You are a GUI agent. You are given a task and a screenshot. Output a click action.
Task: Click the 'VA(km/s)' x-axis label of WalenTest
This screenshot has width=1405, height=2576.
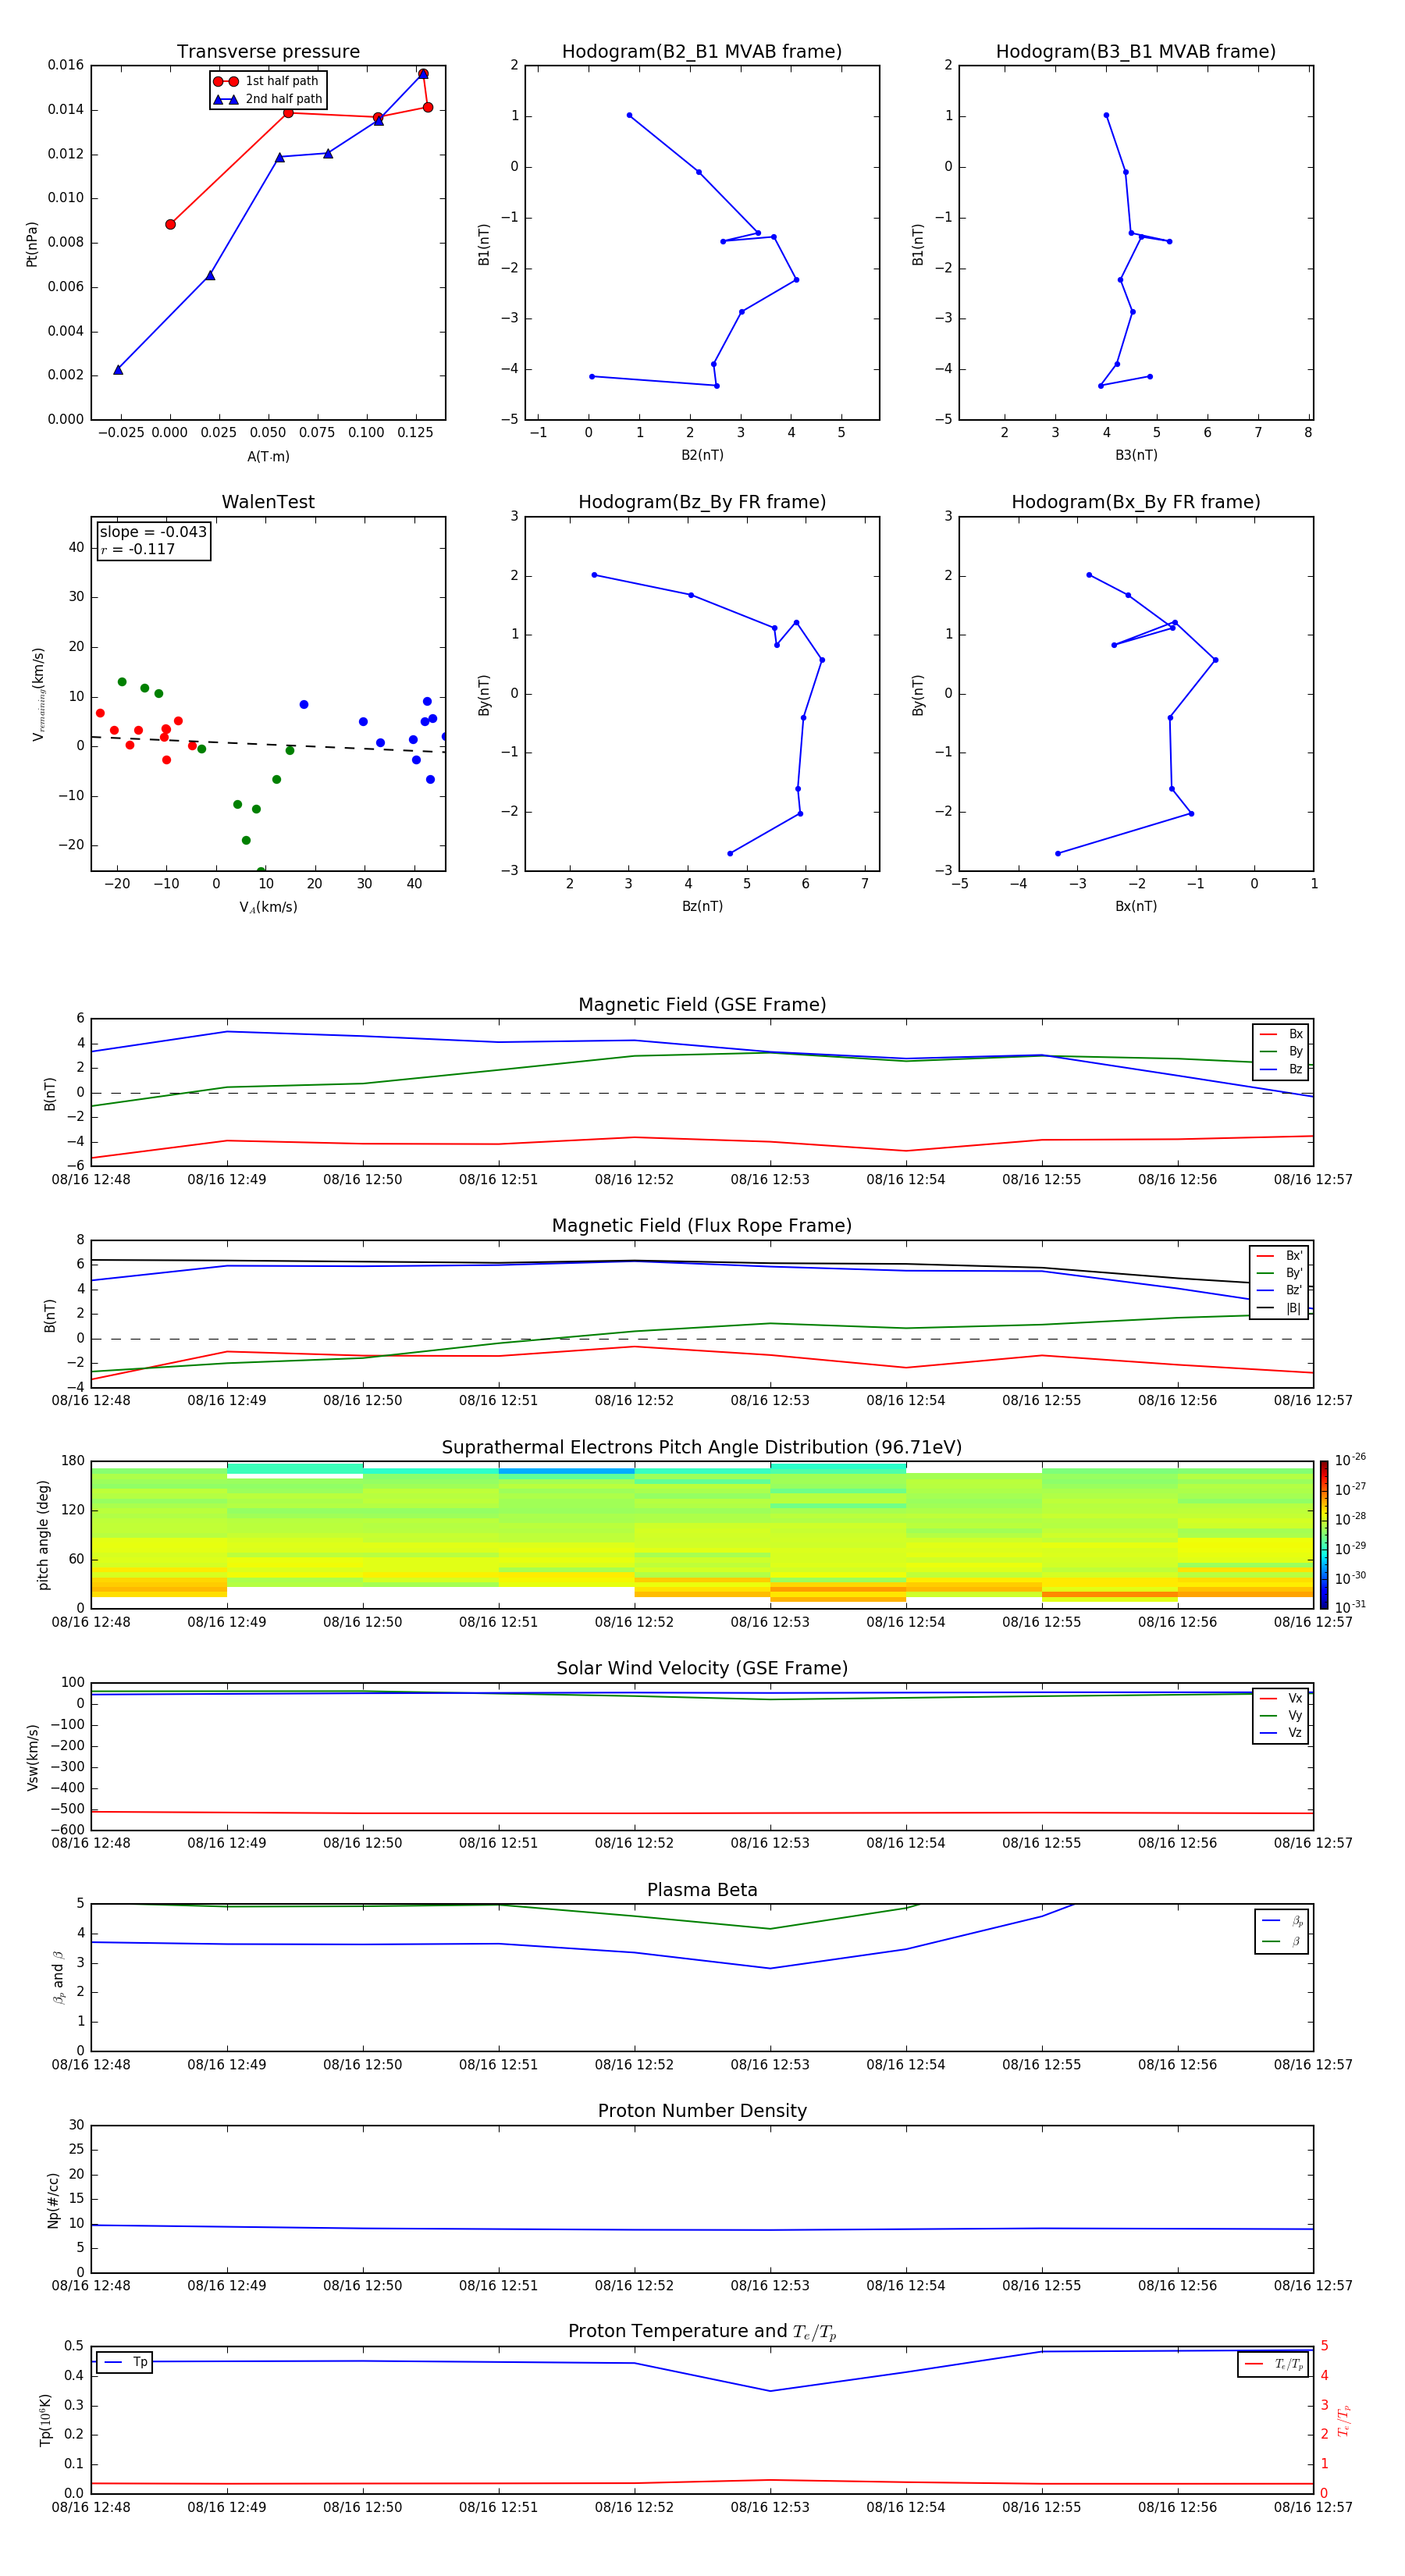coord(268,907)
